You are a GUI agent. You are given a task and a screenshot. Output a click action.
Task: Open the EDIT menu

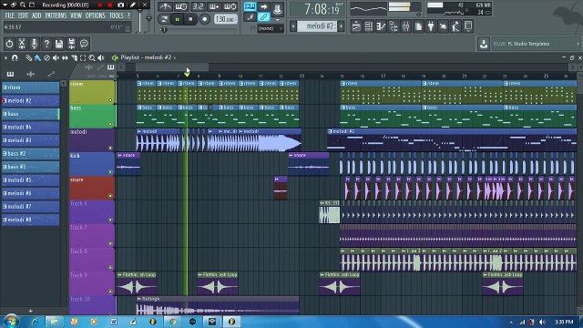23,15
